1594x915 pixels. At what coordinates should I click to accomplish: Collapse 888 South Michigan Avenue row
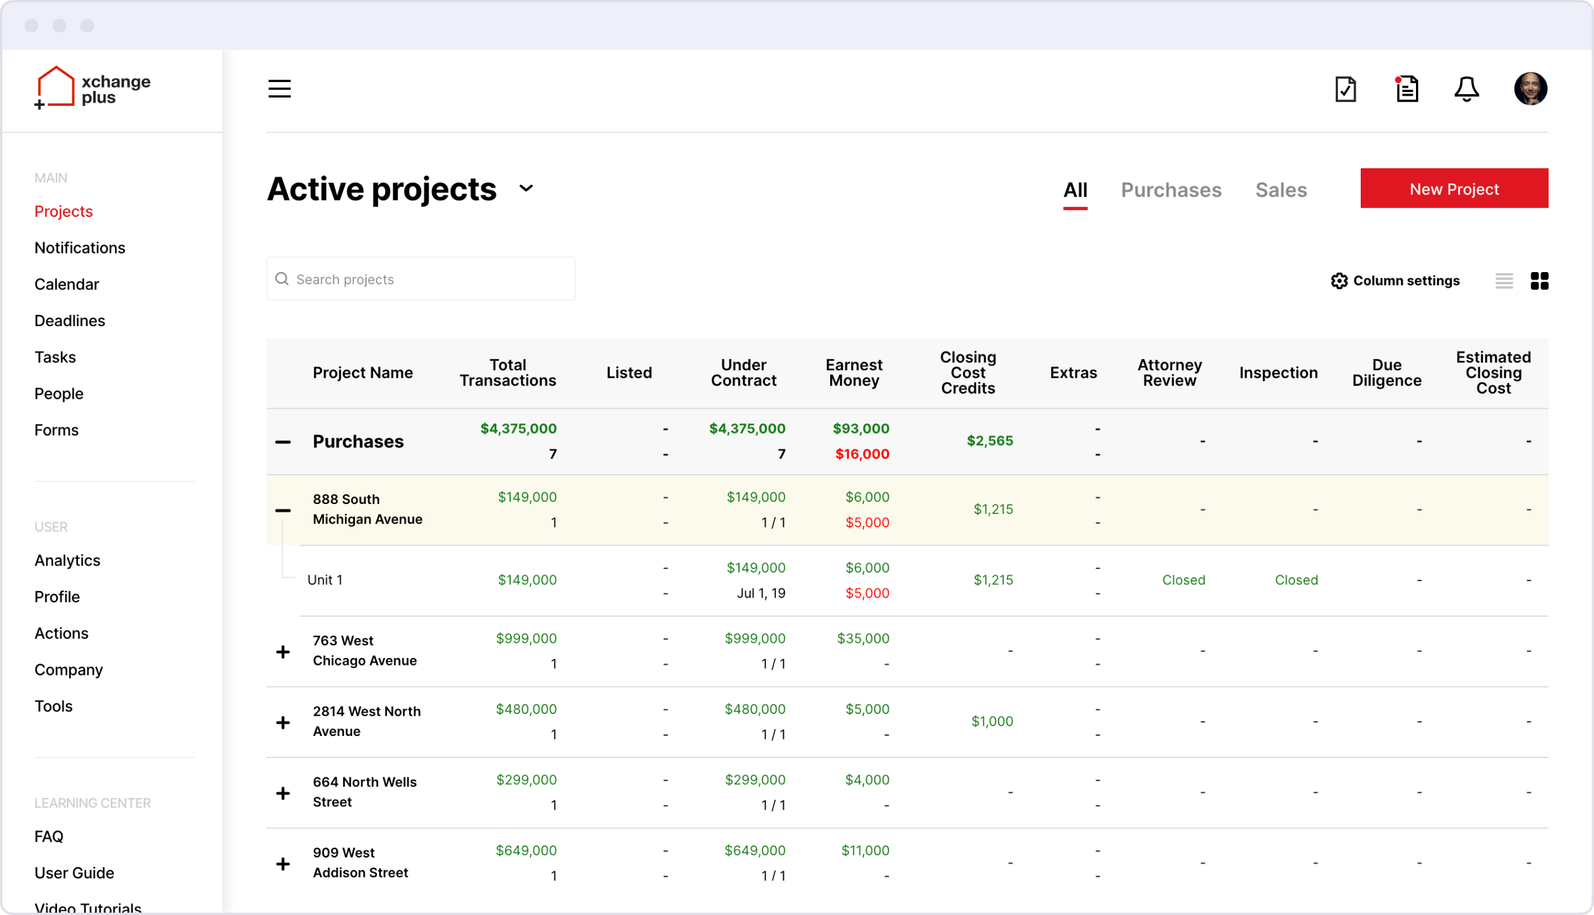(x=283, y=510)
